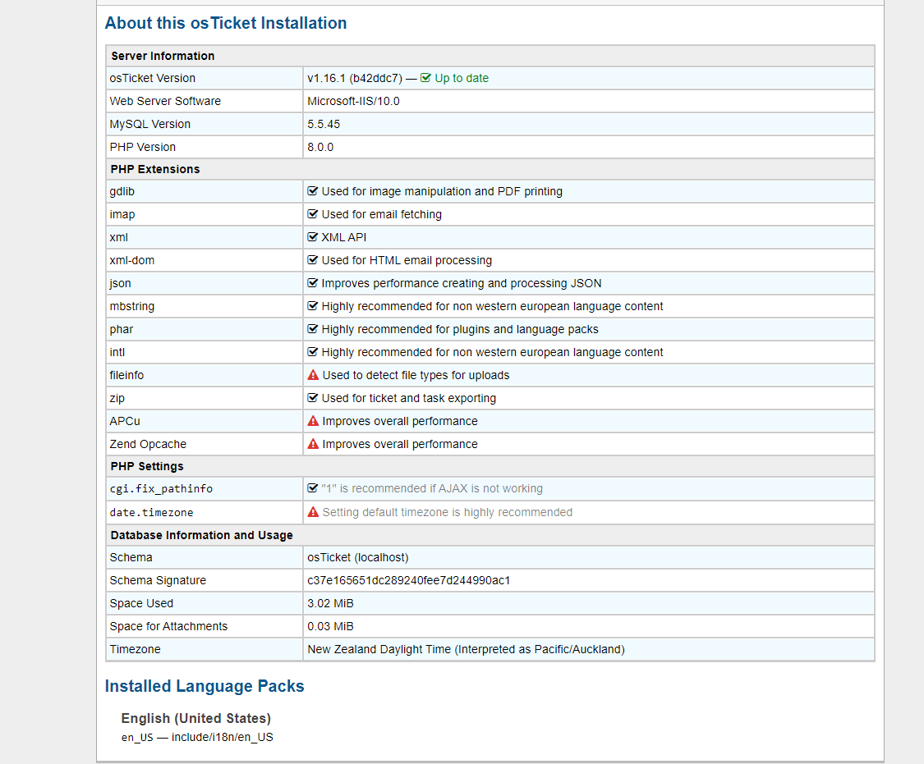Image resolution: width=924 pixels, height=764 pixels.
Task: Select the version text v1.16.1 (b42ddc7)
Action: (x=355, y=78)
